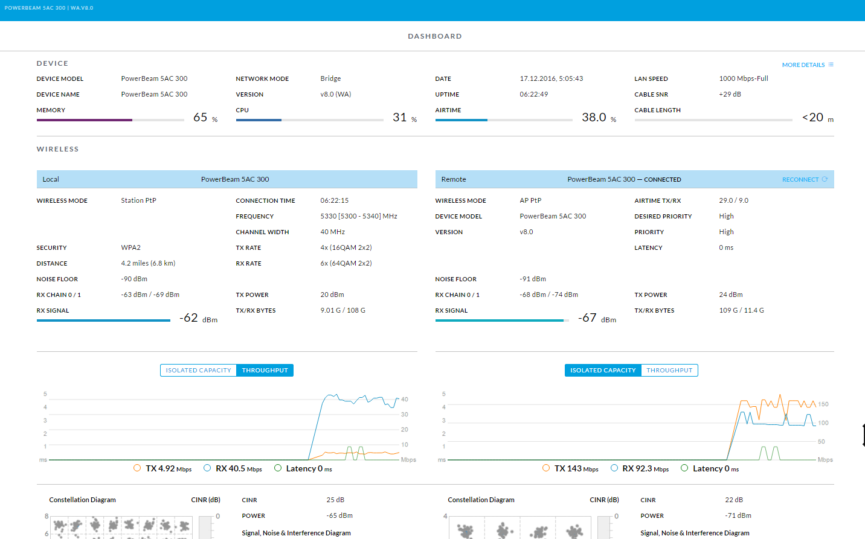Click the network mode value Bridge
This screenshot has width=865, height=539.
330,78
